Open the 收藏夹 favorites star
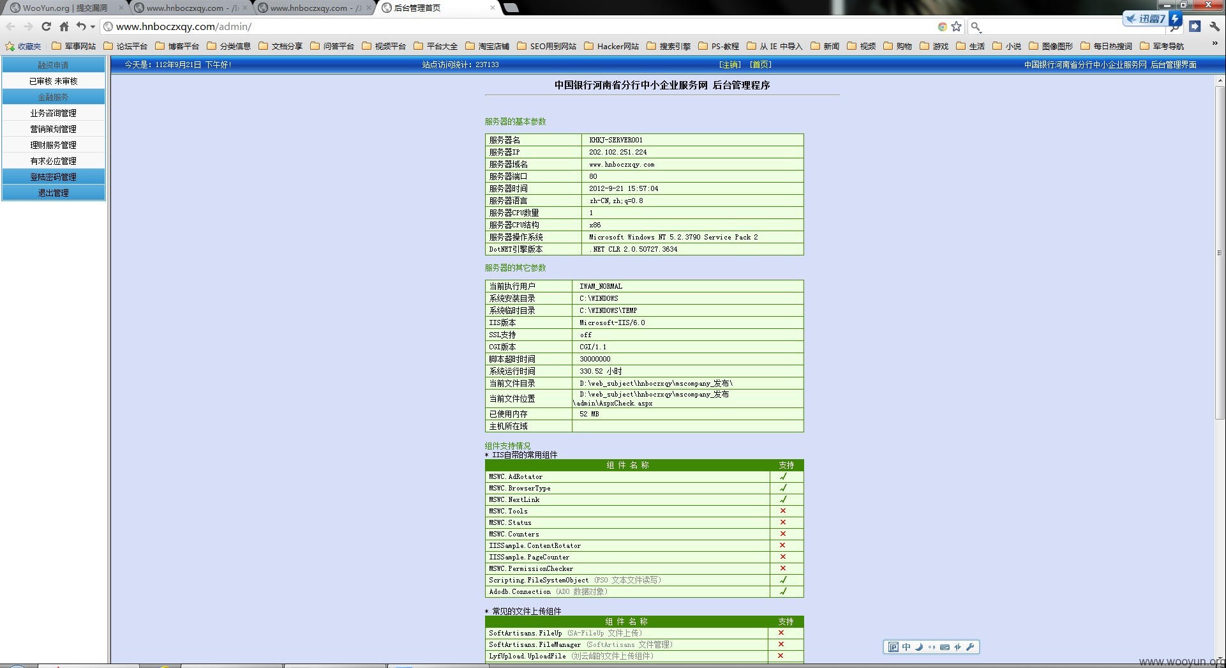 tap(23, 46)
